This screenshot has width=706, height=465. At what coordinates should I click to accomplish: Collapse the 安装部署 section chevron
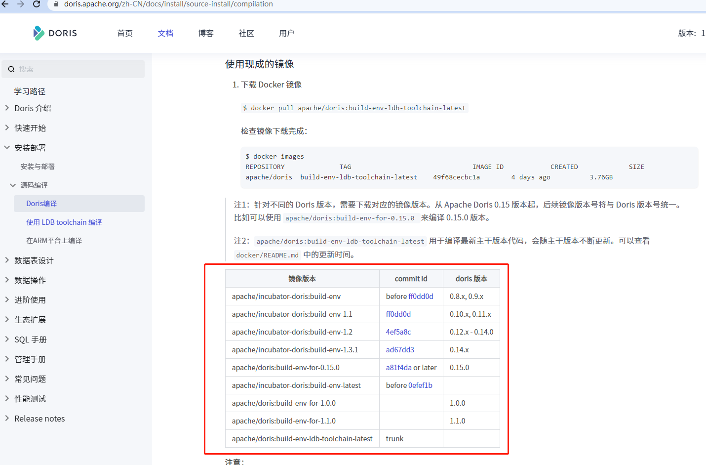[x=7, y=147]
